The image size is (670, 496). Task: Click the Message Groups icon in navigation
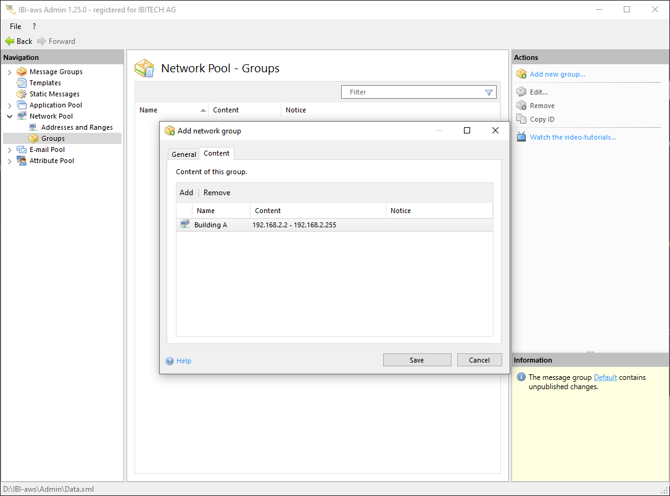(22, 72)
